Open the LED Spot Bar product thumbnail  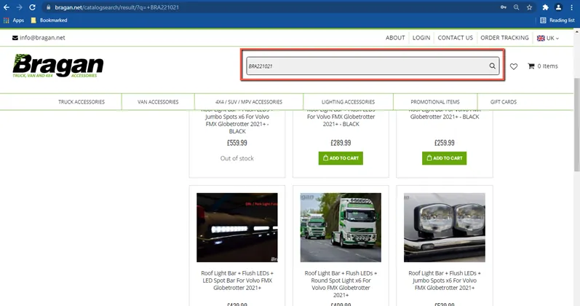pos(237,227)
